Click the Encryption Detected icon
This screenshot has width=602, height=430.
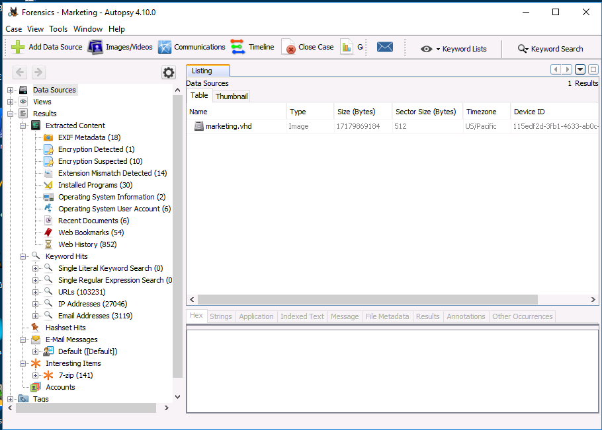tap(48, 149)
